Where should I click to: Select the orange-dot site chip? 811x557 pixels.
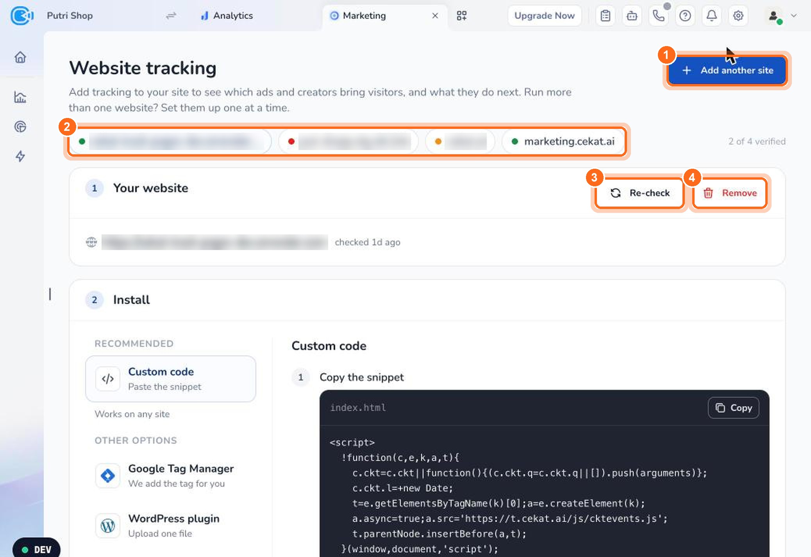click(460, 141)
